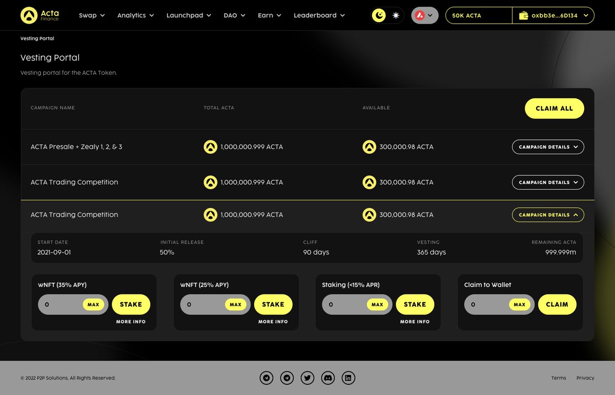615x395 pixels.
Task: Open the LinkedIn footer icon
Action: (x=348, y=378)
